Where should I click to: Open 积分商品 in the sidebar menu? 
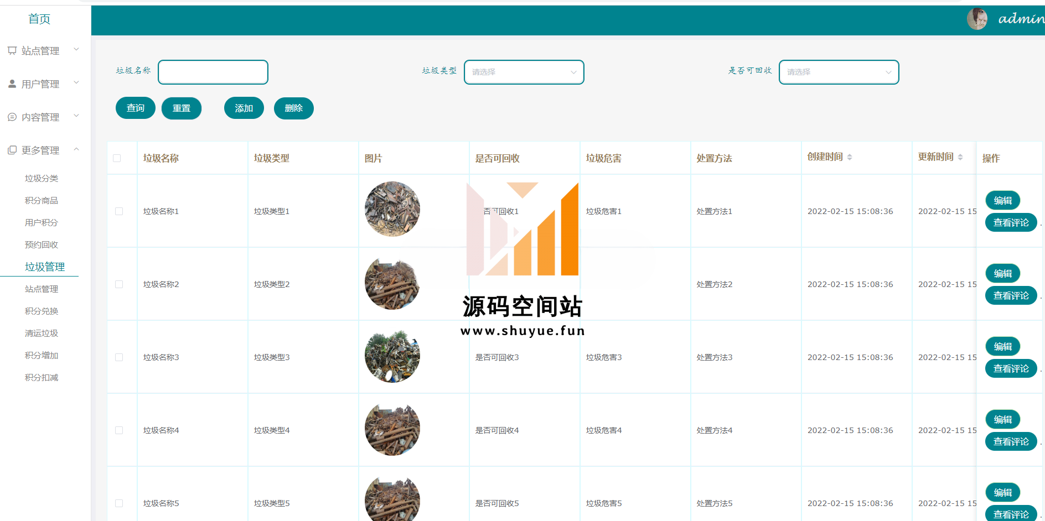[x=42, y=201]
